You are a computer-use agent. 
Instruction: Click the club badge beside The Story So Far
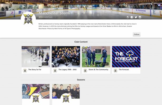tap(25, 71)
